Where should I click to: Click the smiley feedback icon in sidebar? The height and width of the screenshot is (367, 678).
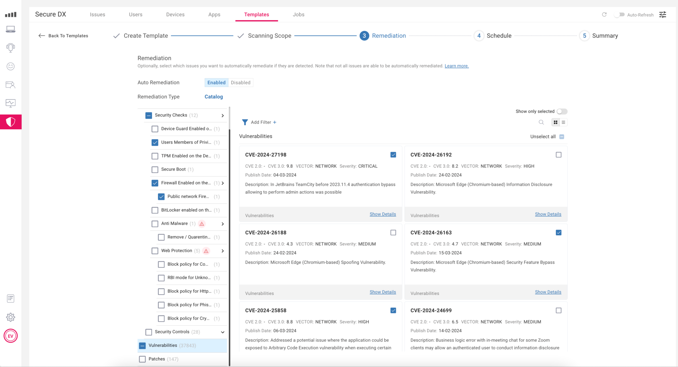(11, 66)
